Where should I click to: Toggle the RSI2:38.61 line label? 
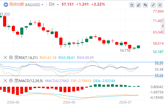pos(67,58)
